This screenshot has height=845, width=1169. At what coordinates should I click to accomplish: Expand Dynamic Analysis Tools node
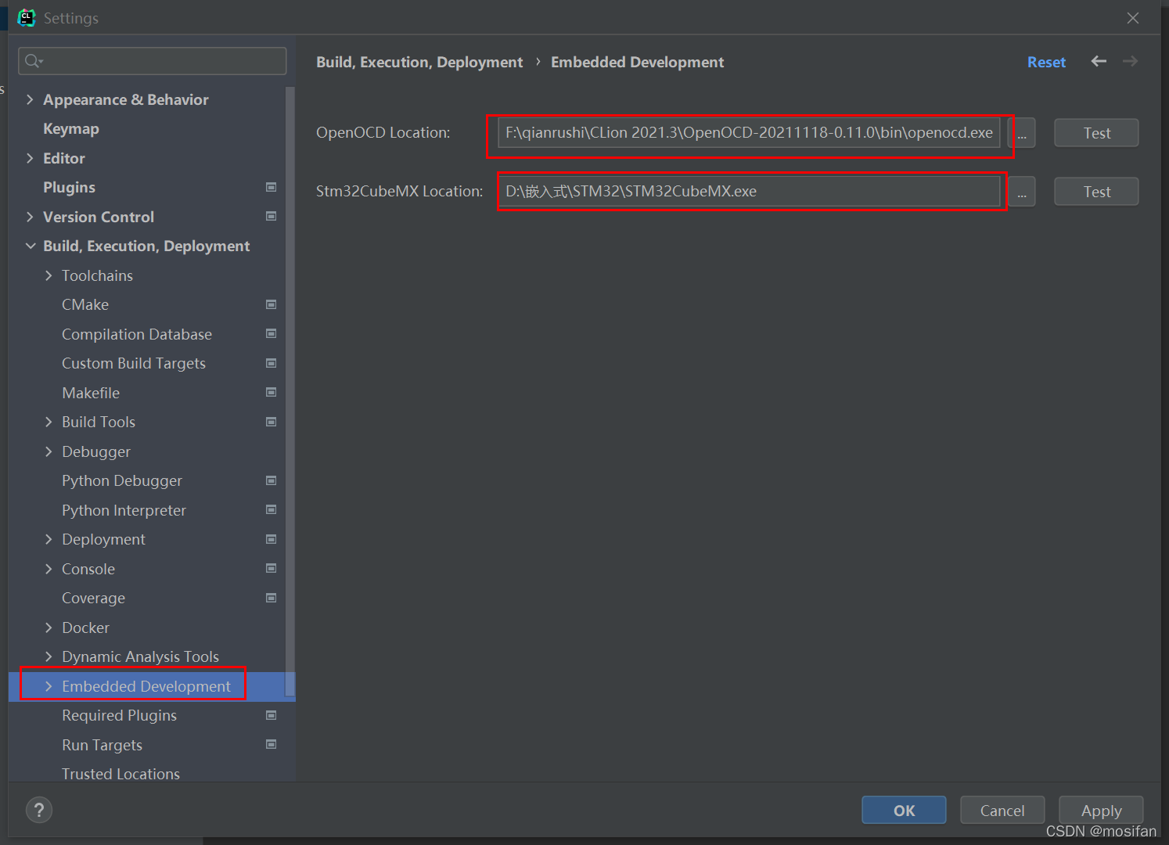pos(49,656)
